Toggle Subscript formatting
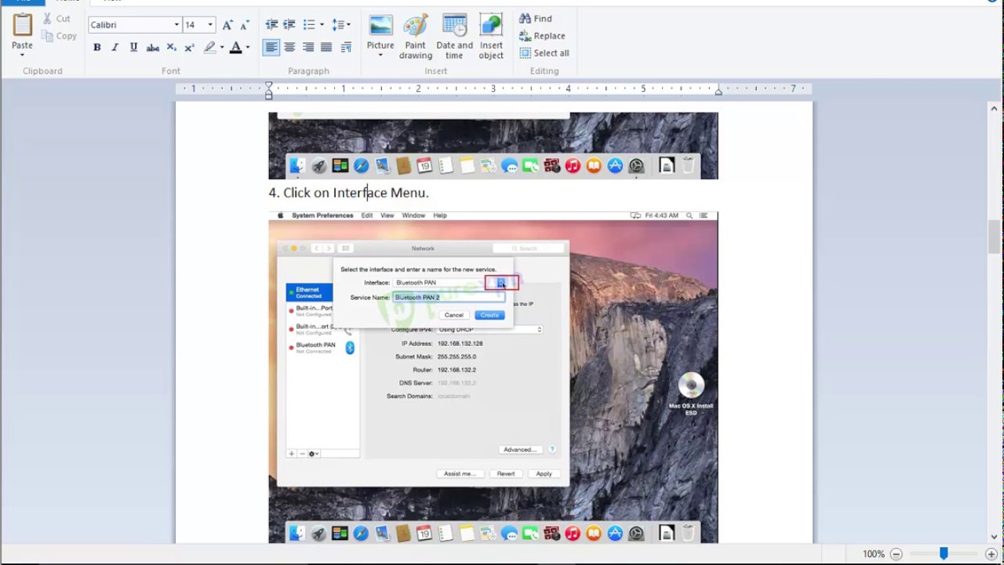Viewport: 1004px width, 565px height. tap(171, 47)
